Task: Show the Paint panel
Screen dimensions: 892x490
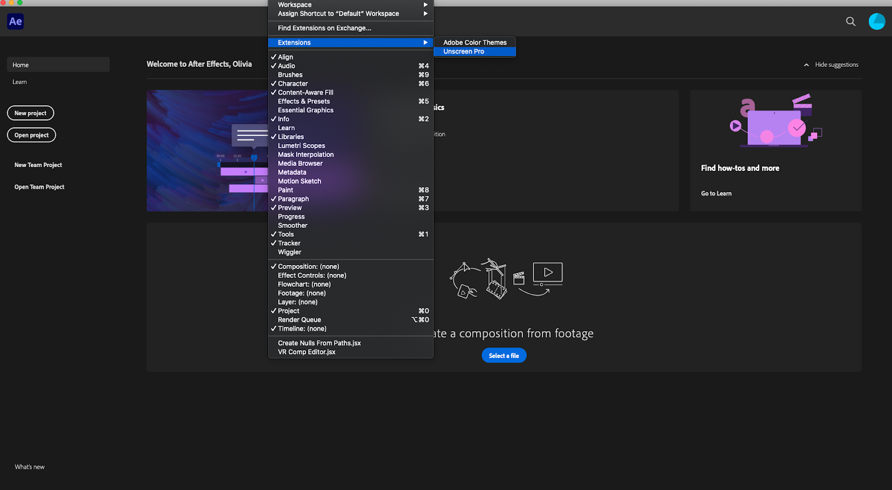Action: [351, 190]
